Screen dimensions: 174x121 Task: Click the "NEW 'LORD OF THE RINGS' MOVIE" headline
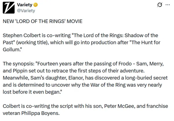tap(42, 22)
